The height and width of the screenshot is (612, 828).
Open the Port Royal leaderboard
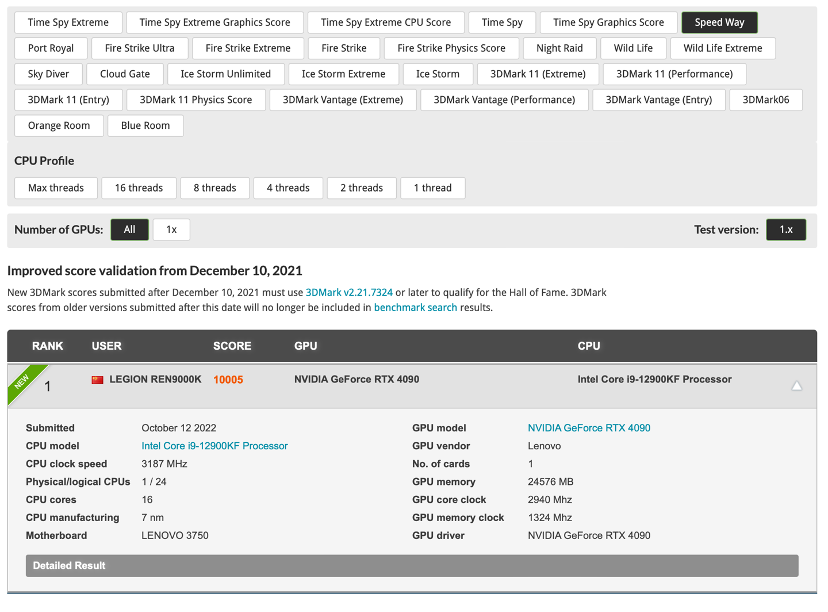coord(51,48)
